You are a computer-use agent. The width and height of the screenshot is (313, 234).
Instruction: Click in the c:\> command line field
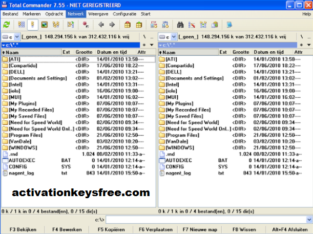click(206, 220)
